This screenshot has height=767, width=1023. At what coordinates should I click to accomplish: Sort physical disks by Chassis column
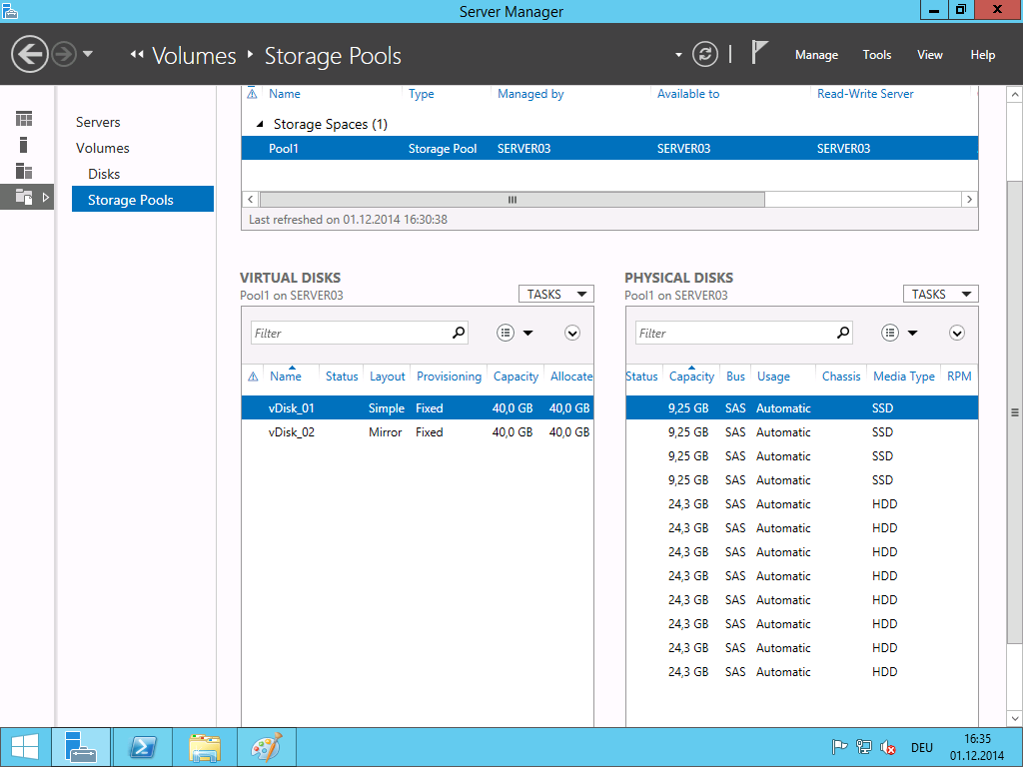click(x=841, y=377)
